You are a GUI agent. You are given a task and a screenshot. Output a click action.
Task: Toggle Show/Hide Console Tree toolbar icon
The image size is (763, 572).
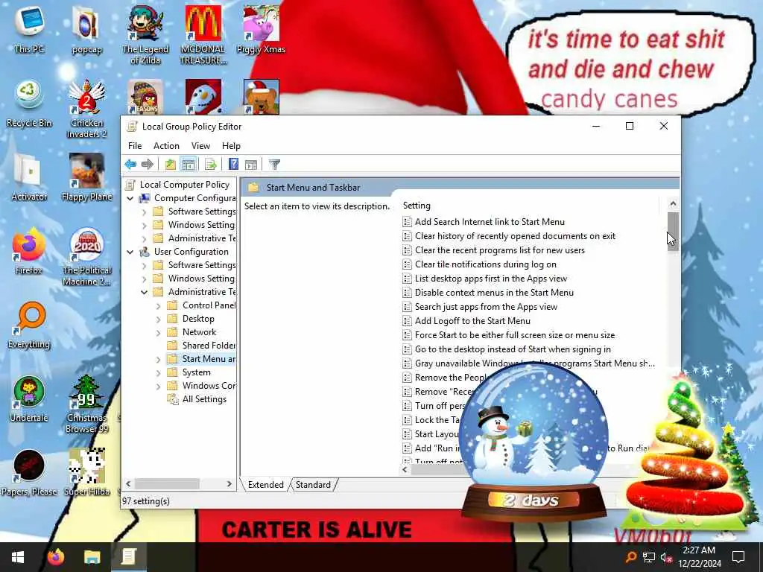tap(189, 165)
